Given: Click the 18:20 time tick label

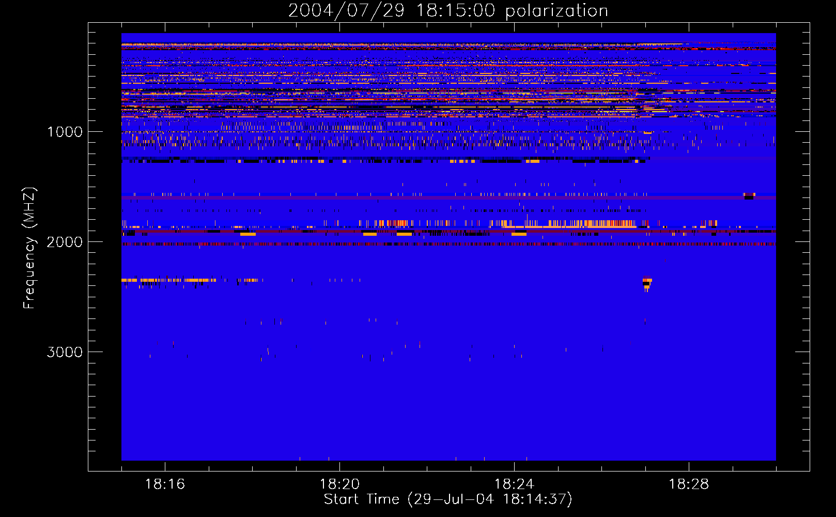Looking at the screenshot, I should click(x=339, y=484).
